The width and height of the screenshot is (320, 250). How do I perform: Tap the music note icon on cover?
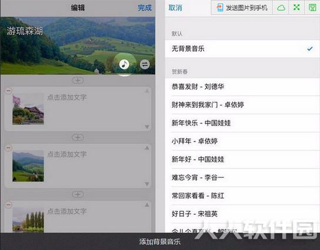124,64
